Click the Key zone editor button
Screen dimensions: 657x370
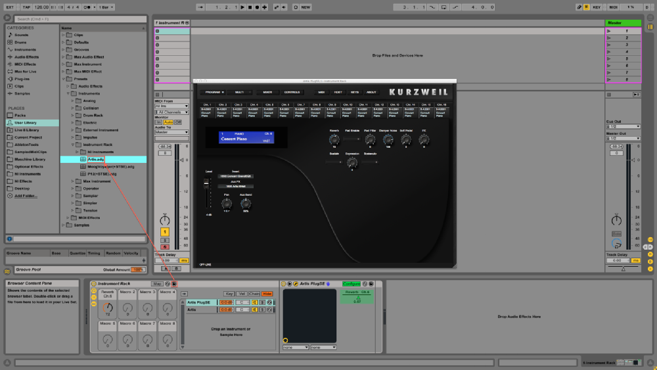pos(229,294)
